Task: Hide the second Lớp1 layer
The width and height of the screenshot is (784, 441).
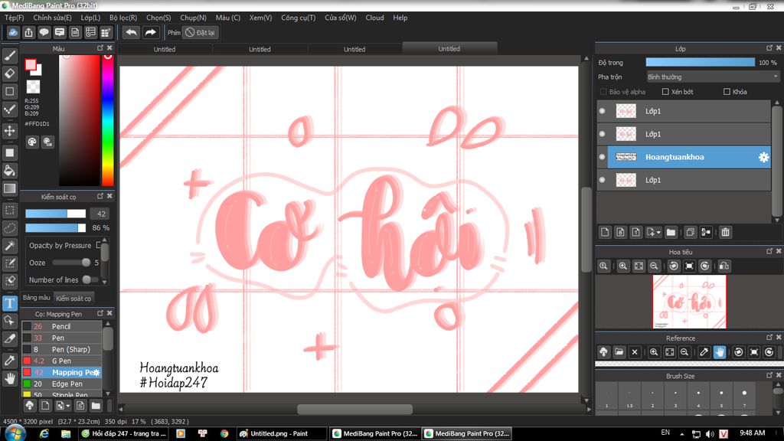Action: point(602,134)
